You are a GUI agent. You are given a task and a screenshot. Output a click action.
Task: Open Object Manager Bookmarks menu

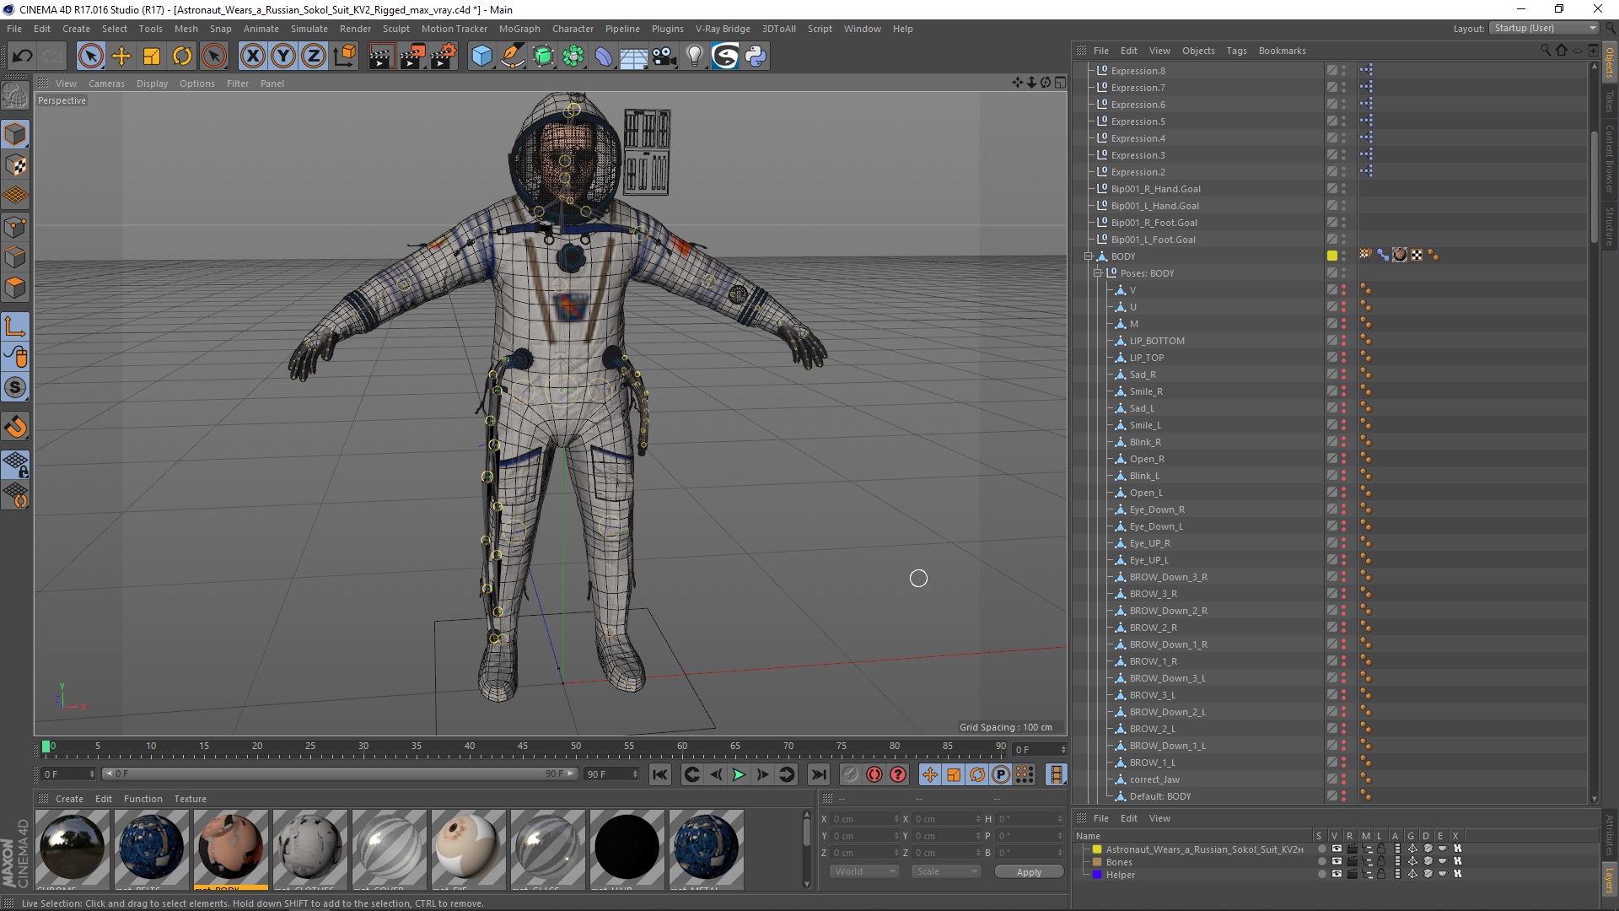1282,51
